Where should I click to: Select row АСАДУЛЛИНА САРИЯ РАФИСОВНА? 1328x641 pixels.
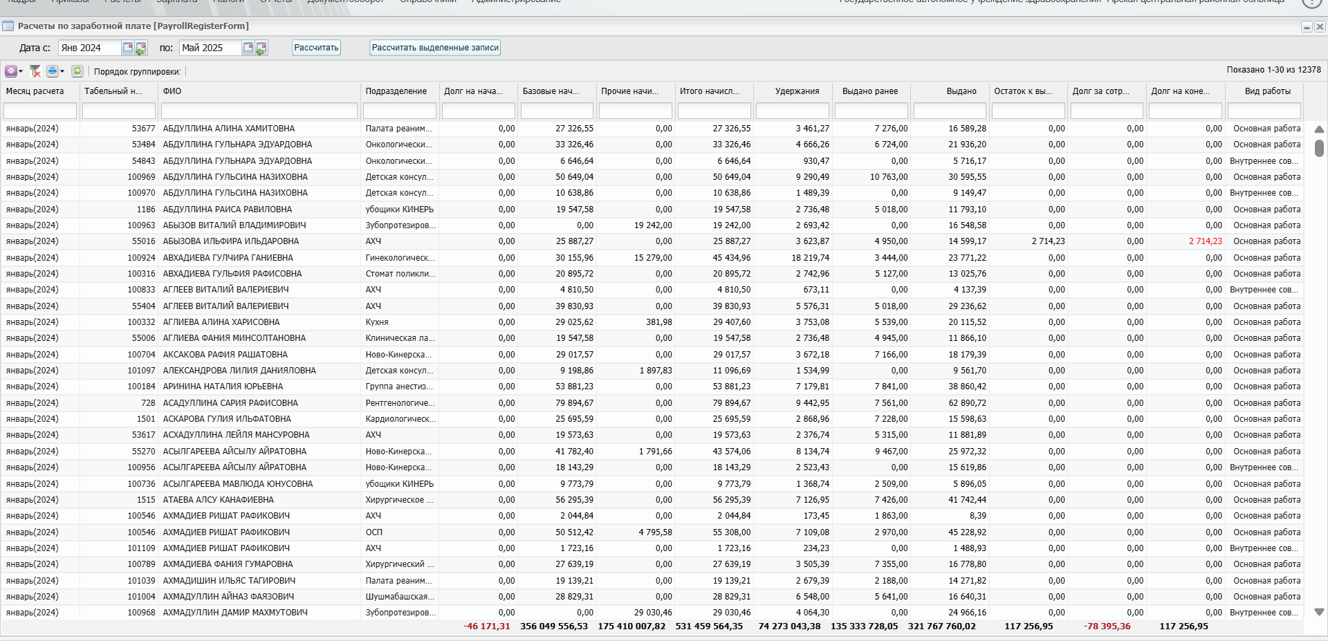click(652, 403)
